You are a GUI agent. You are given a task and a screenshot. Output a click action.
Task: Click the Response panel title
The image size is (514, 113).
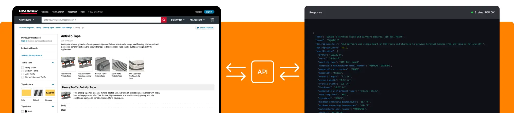[x=316, y=13]
